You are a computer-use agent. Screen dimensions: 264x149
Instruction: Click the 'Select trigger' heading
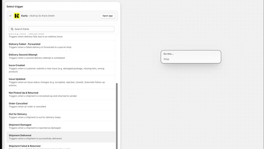(x=15, y=7)
